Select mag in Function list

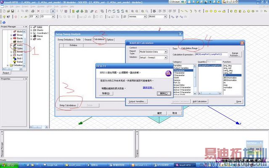coord(226,85)
